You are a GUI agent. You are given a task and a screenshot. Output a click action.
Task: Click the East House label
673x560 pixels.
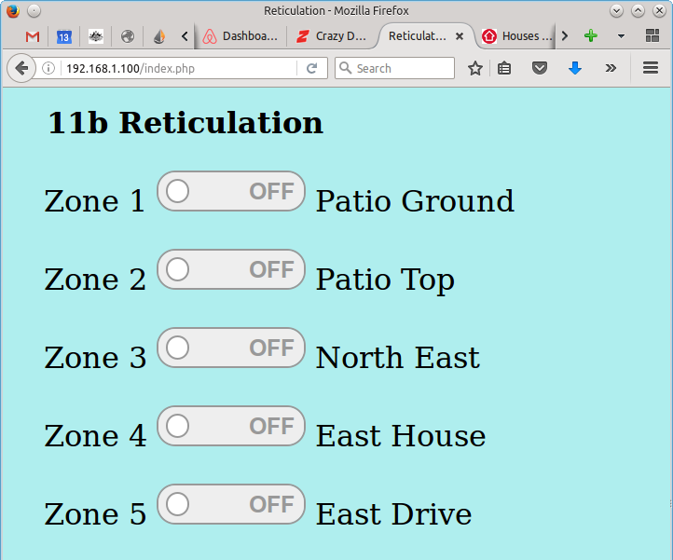point(401,436)
